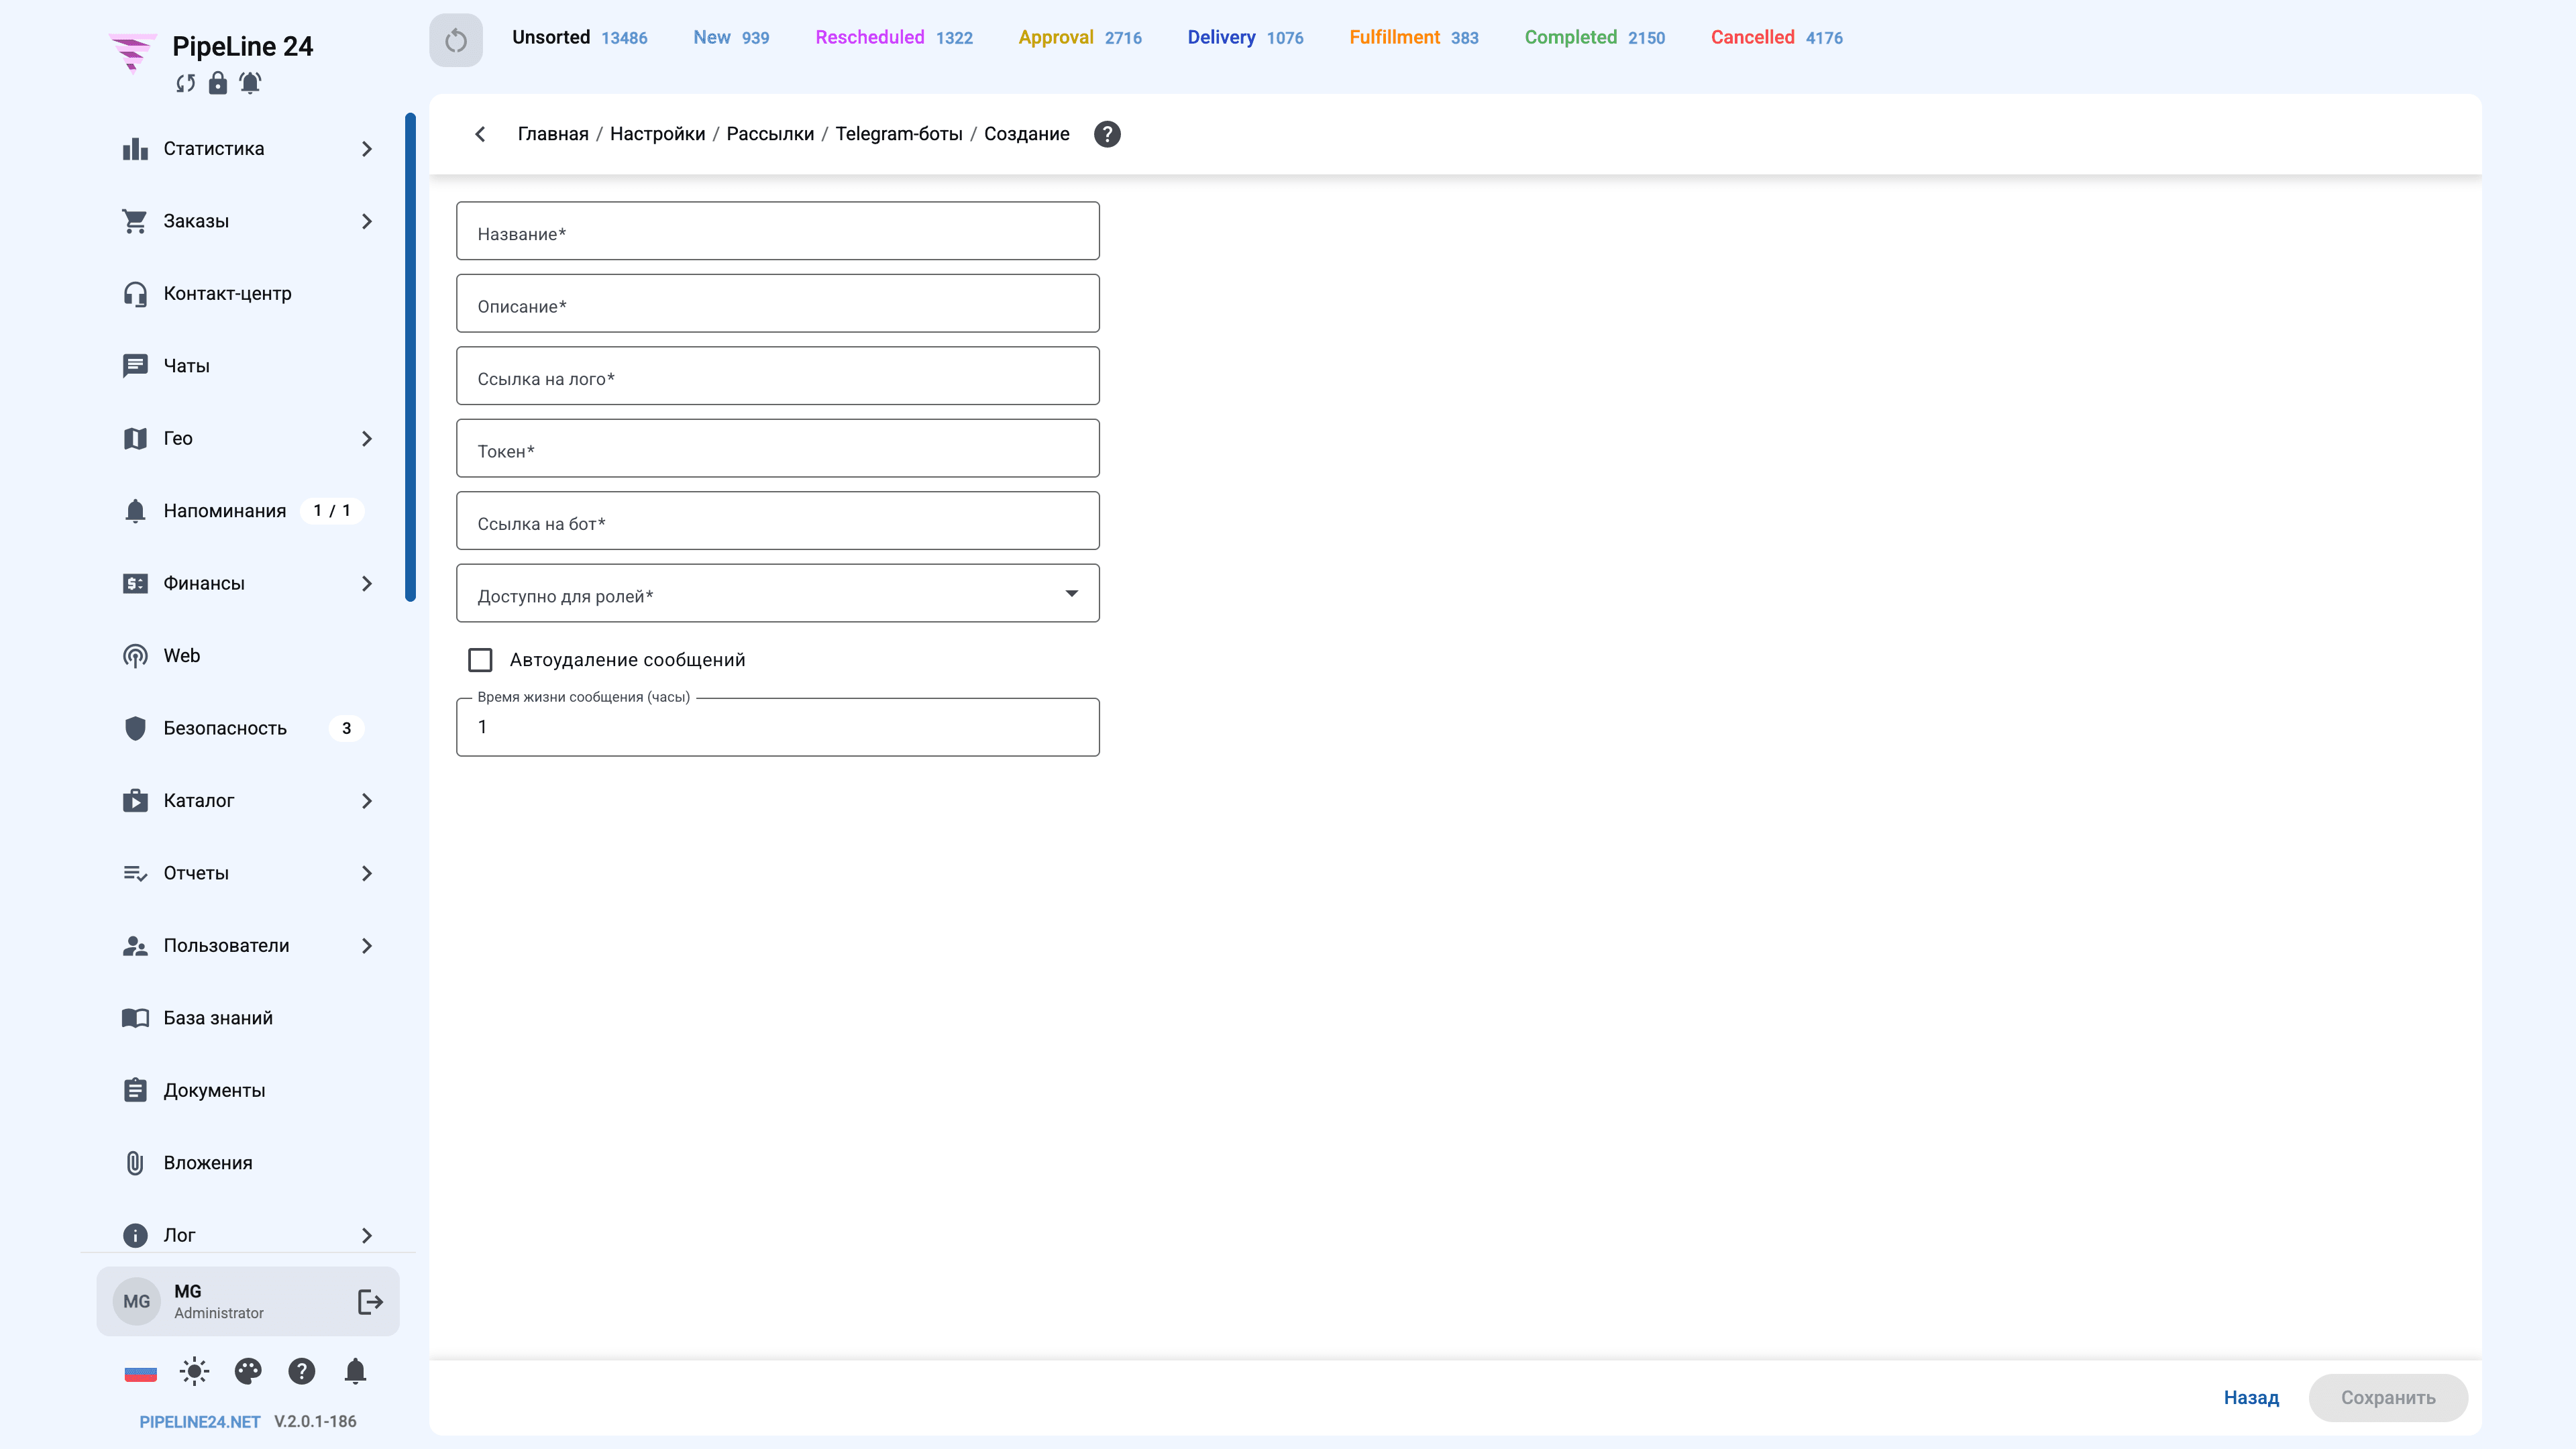Click the Сохранить button

click(2388, 1398)
